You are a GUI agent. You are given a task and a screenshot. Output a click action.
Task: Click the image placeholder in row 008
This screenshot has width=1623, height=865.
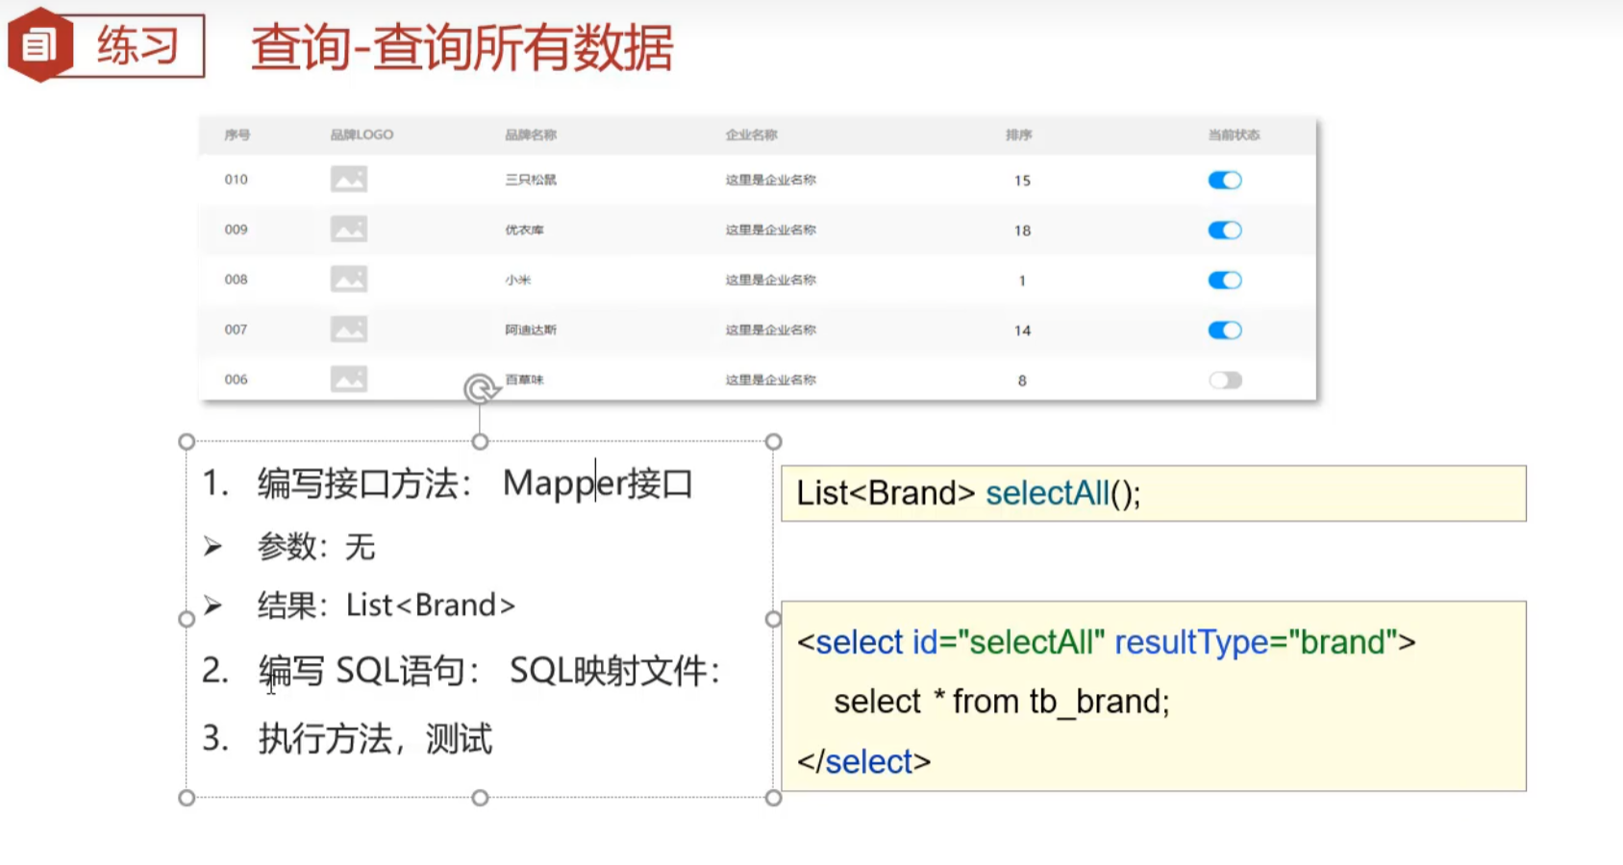349,279
